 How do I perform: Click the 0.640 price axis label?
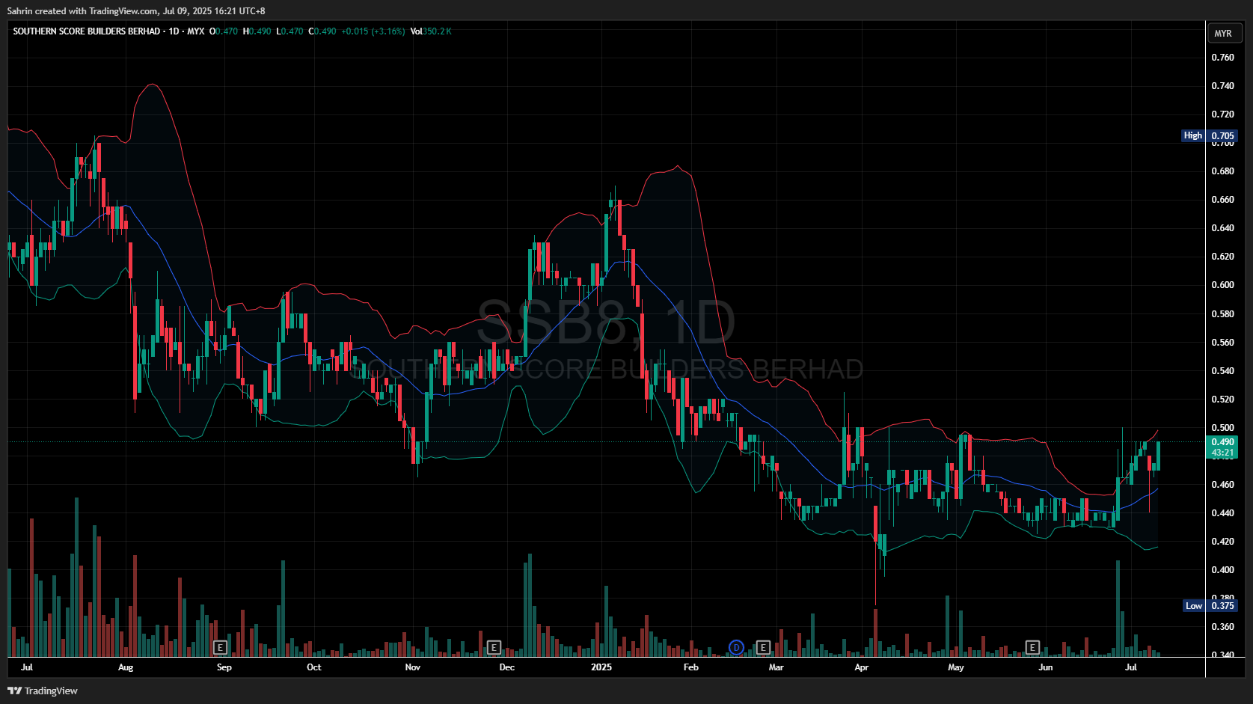coord(1223,228)
